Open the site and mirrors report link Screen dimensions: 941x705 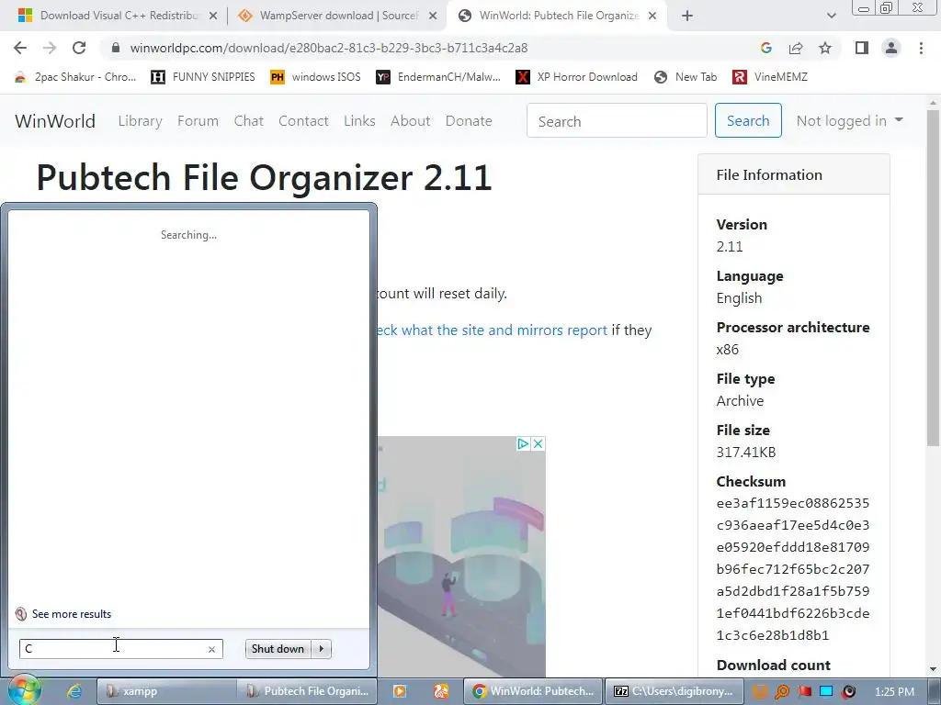493,330
